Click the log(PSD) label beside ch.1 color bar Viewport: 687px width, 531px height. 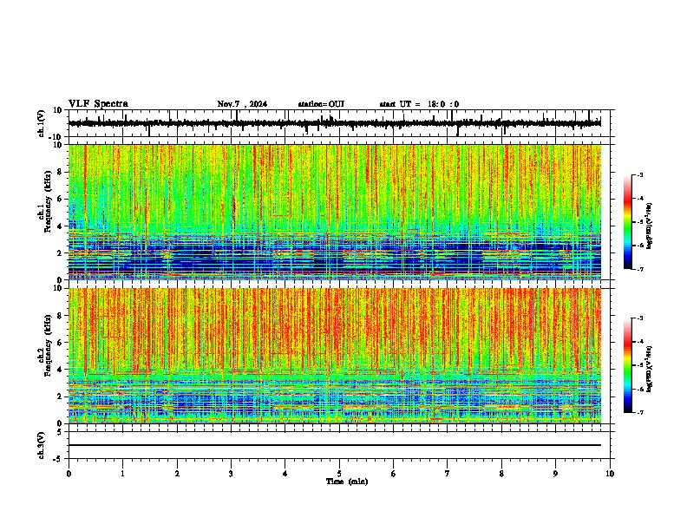coord(650,226)
